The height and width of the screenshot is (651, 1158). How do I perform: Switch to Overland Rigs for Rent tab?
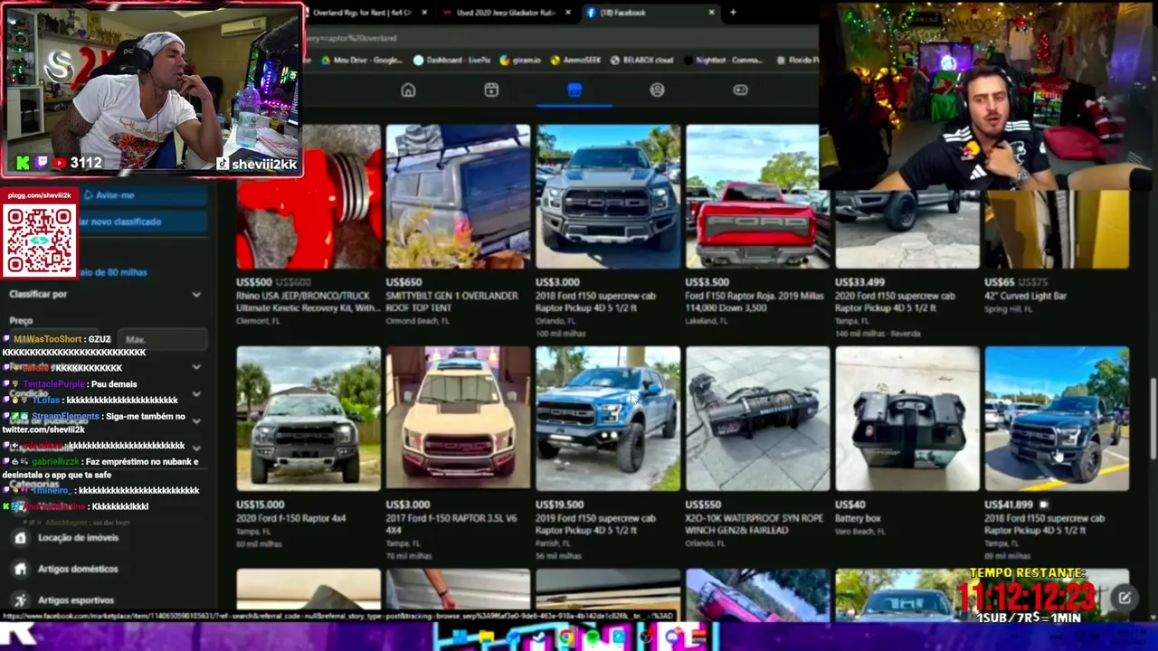point(362,13)
